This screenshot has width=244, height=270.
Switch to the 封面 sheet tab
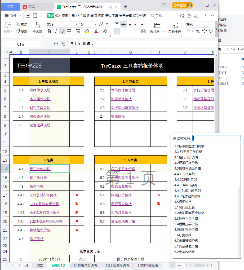coord(40,265)
